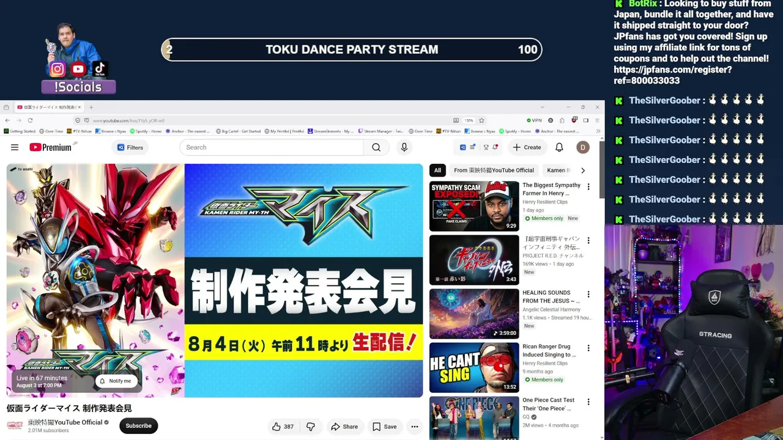Screen dimensions: 783x440
Task: Click the red YouTube icon above !Socials
Action: pos(78,69)
